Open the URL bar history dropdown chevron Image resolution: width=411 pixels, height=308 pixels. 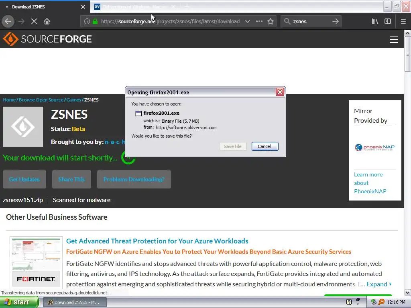click(x=247, y=21)
